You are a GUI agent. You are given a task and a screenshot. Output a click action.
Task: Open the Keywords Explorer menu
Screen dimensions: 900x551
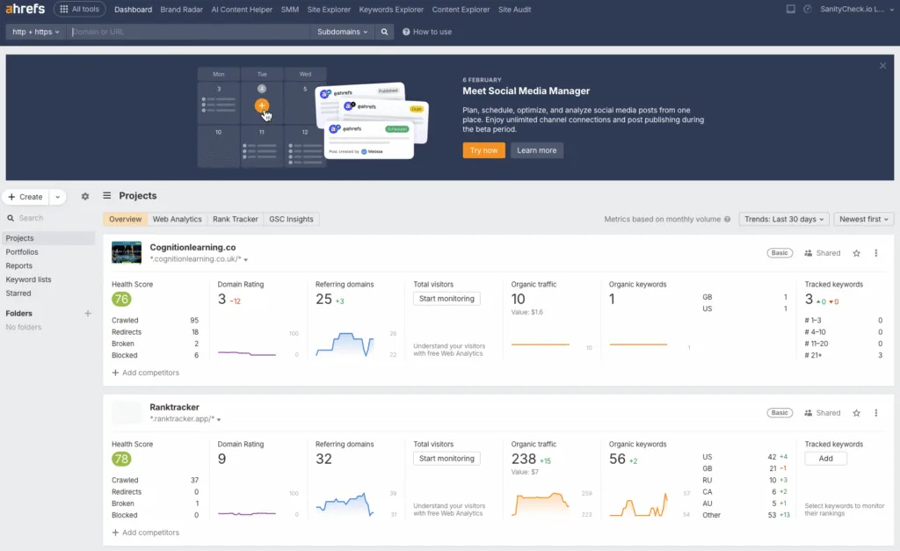tap(391, 9)
